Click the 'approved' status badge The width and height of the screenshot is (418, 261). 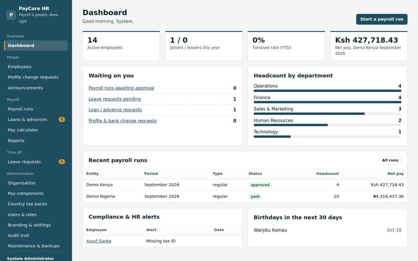coord(260,185)
